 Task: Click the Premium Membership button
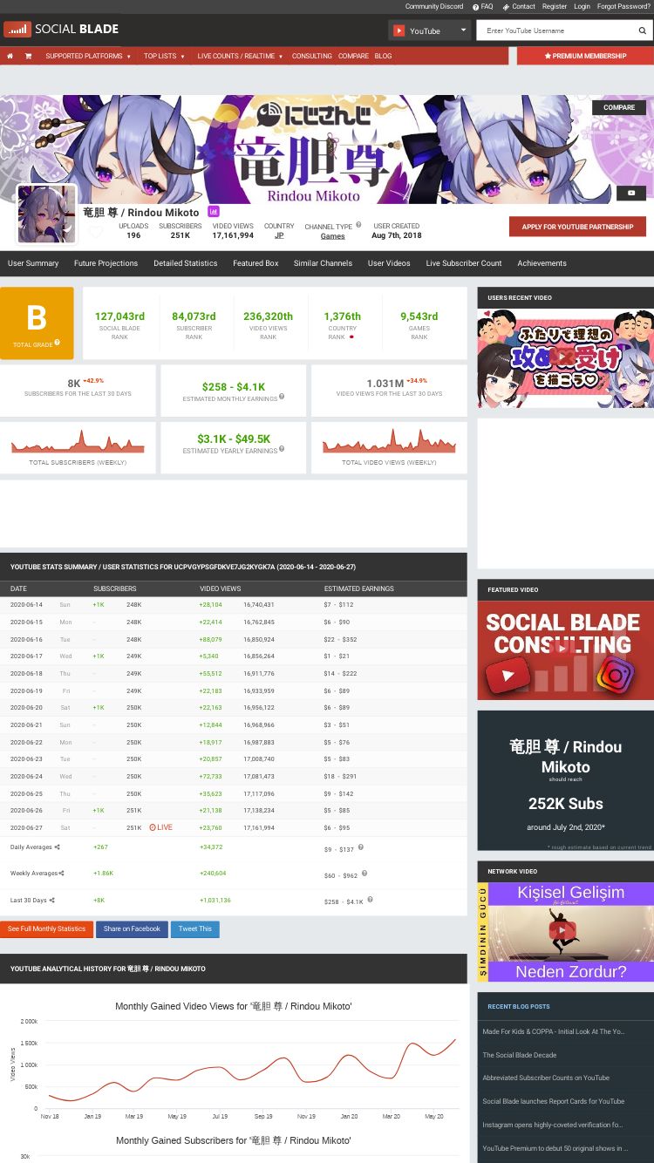click(585, 56)
